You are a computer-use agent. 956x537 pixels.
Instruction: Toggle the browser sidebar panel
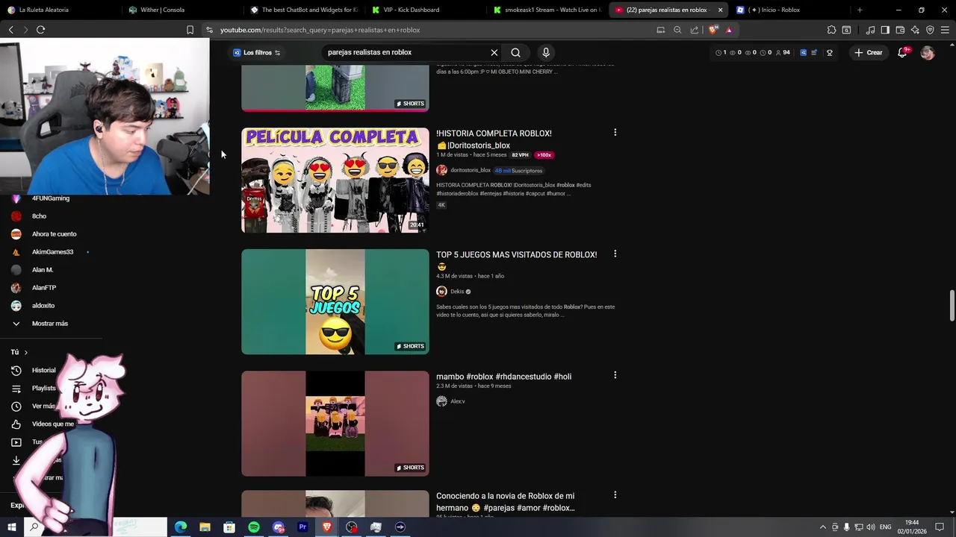885,30
